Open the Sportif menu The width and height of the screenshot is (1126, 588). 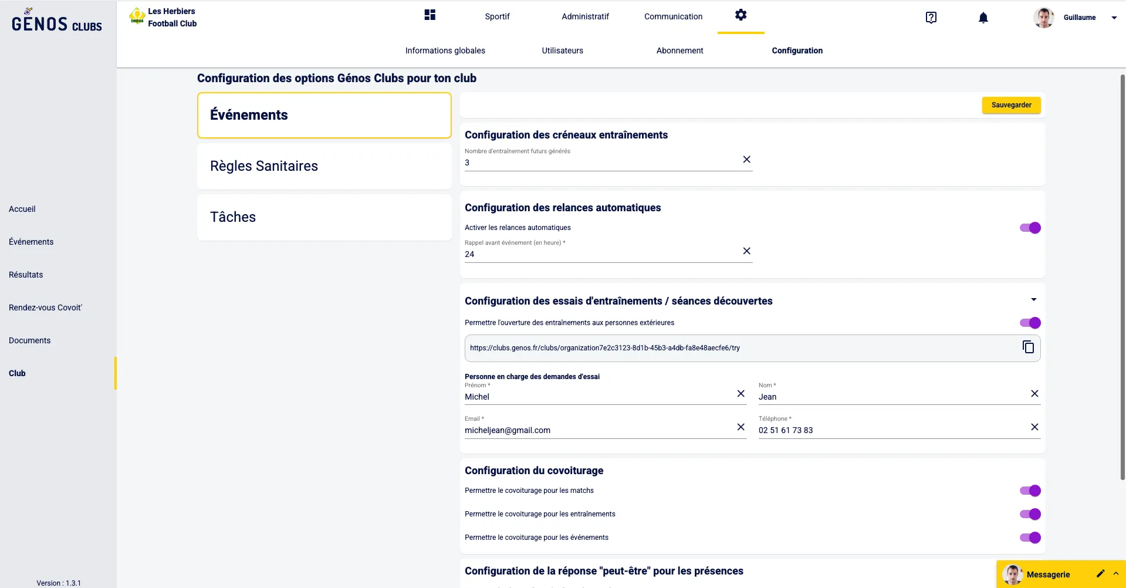pos(497,16)
